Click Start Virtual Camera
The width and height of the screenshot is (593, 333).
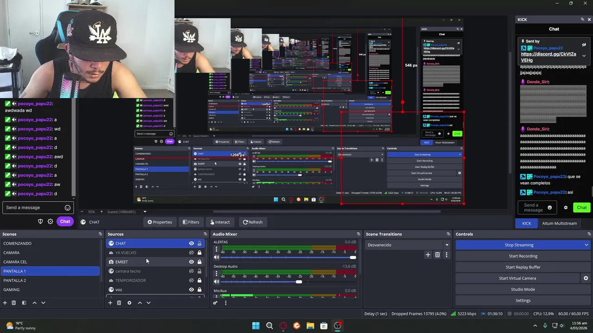pyautogui.click(x=517, y=278)
